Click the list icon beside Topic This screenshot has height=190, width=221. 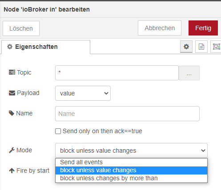[x=12, y=72]
